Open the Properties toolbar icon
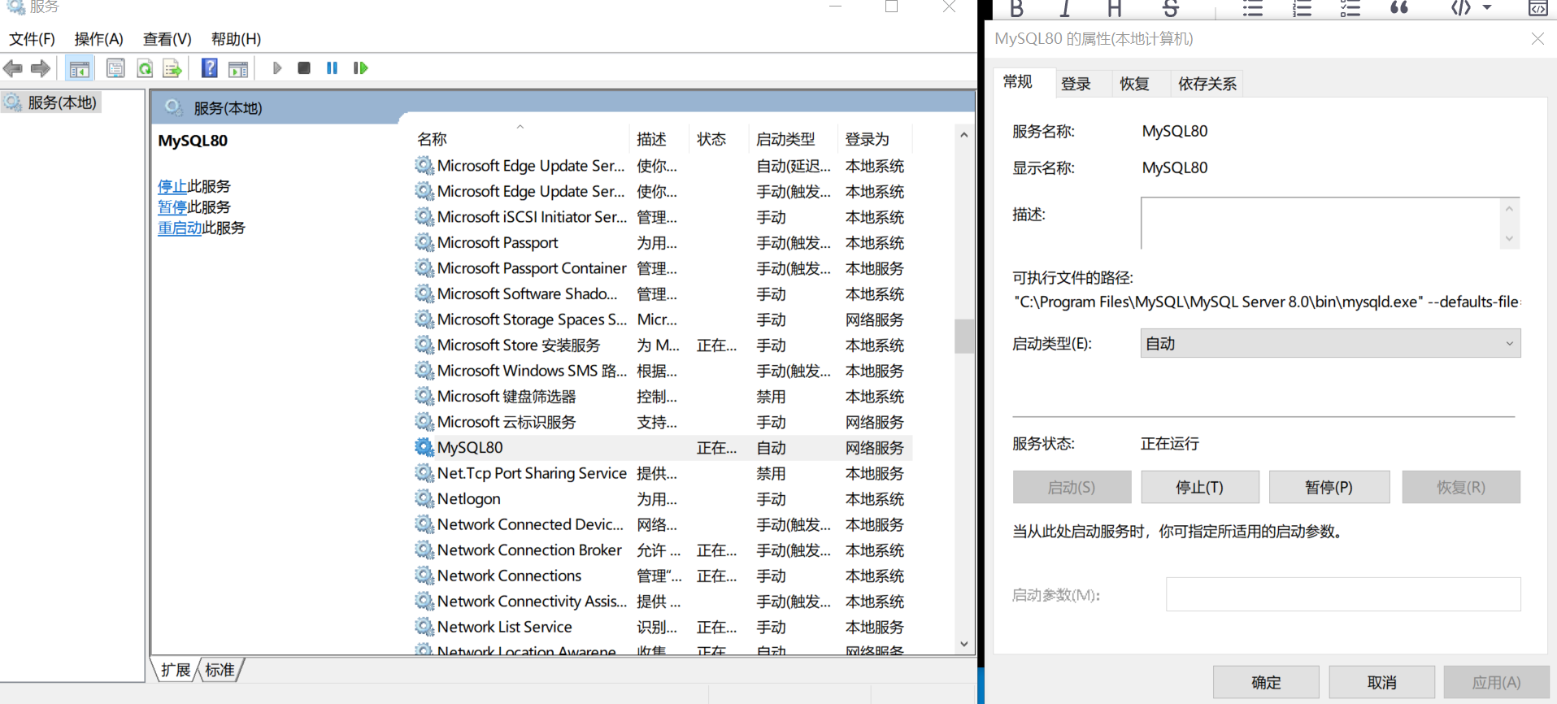This screenshot has height=704, width=1557. 115,68
